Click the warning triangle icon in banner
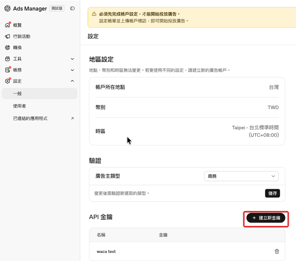The width and height of the screenshot is (296, 261). pyautogui.click(x=94, y=14)
